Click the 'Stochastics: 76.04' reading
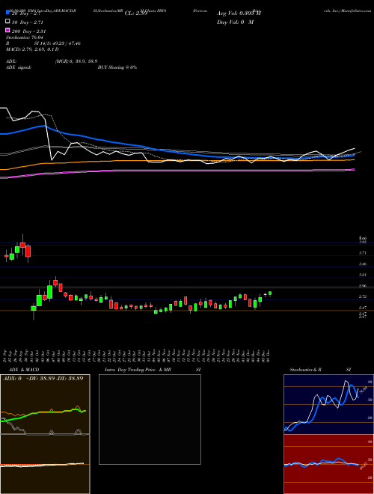374x494 pixels. tap(23, 37)
